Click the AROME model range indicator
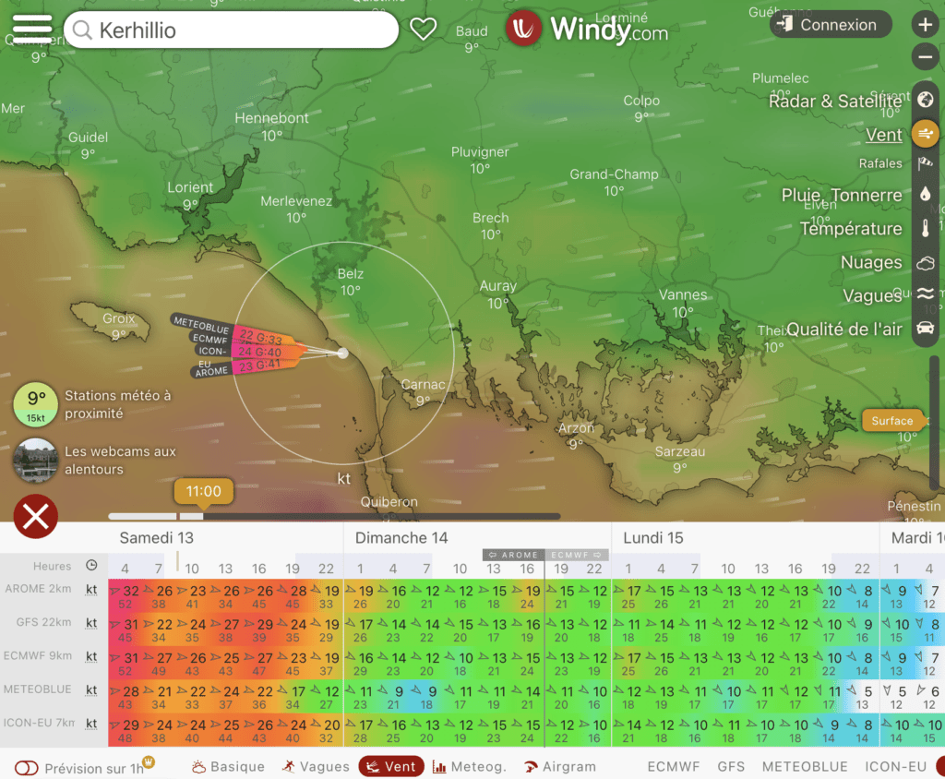Viewport: 945px width, 779px height. click(513, 555)
